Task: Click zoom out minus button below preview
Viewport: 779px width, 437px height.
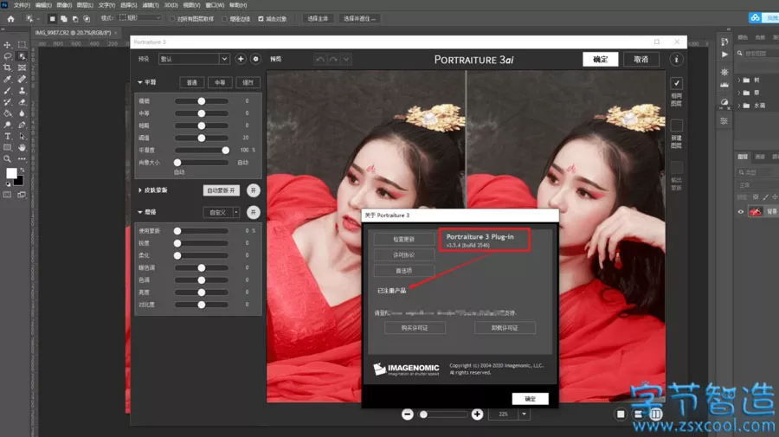Action: 408,415
